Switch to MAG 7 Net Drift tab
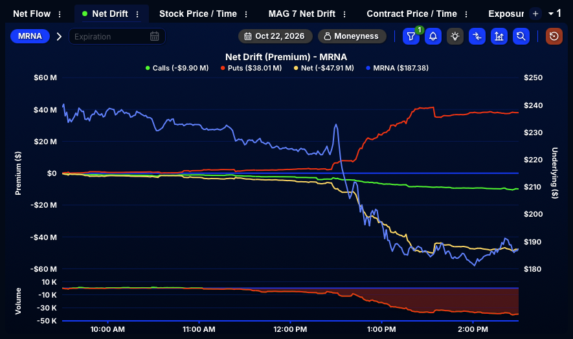Image resolution: width=573 pixels, height=339 pixels. click(302, 14)
